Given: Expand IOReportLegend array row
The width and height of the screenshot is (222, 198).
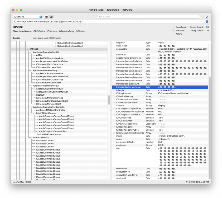Looking at the screenshot, I should [114, 127].
